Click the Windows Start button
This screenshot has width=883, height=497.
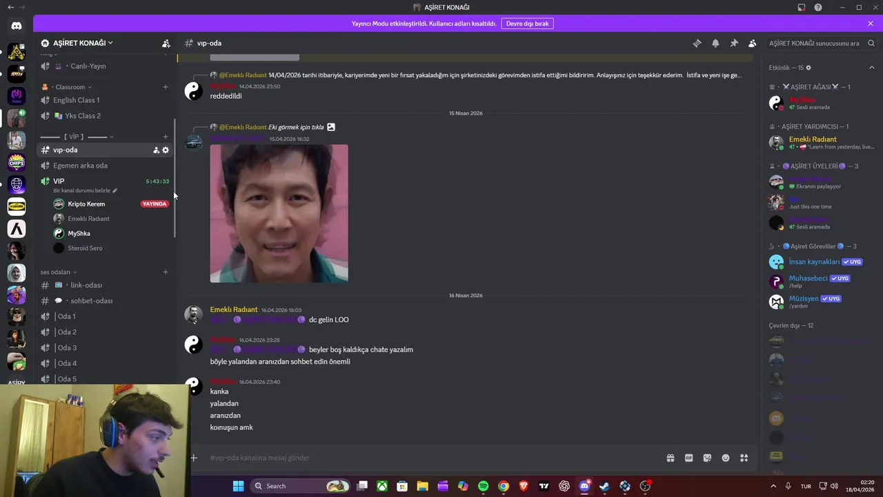point(238,486)
